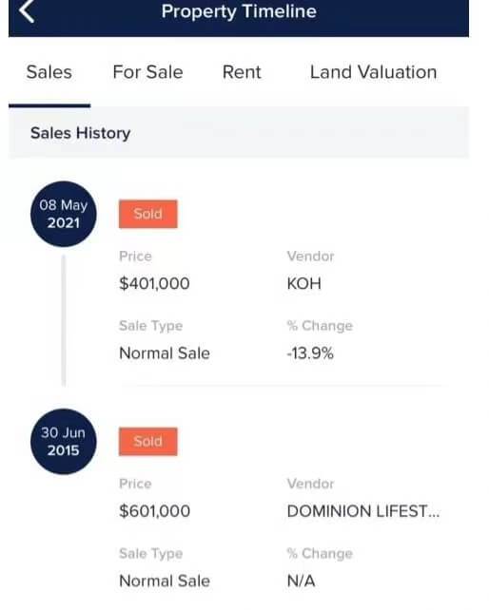This screenshot has width=489, height=610.
Task: Click the -13.9% change value
Action: (310, 353)
